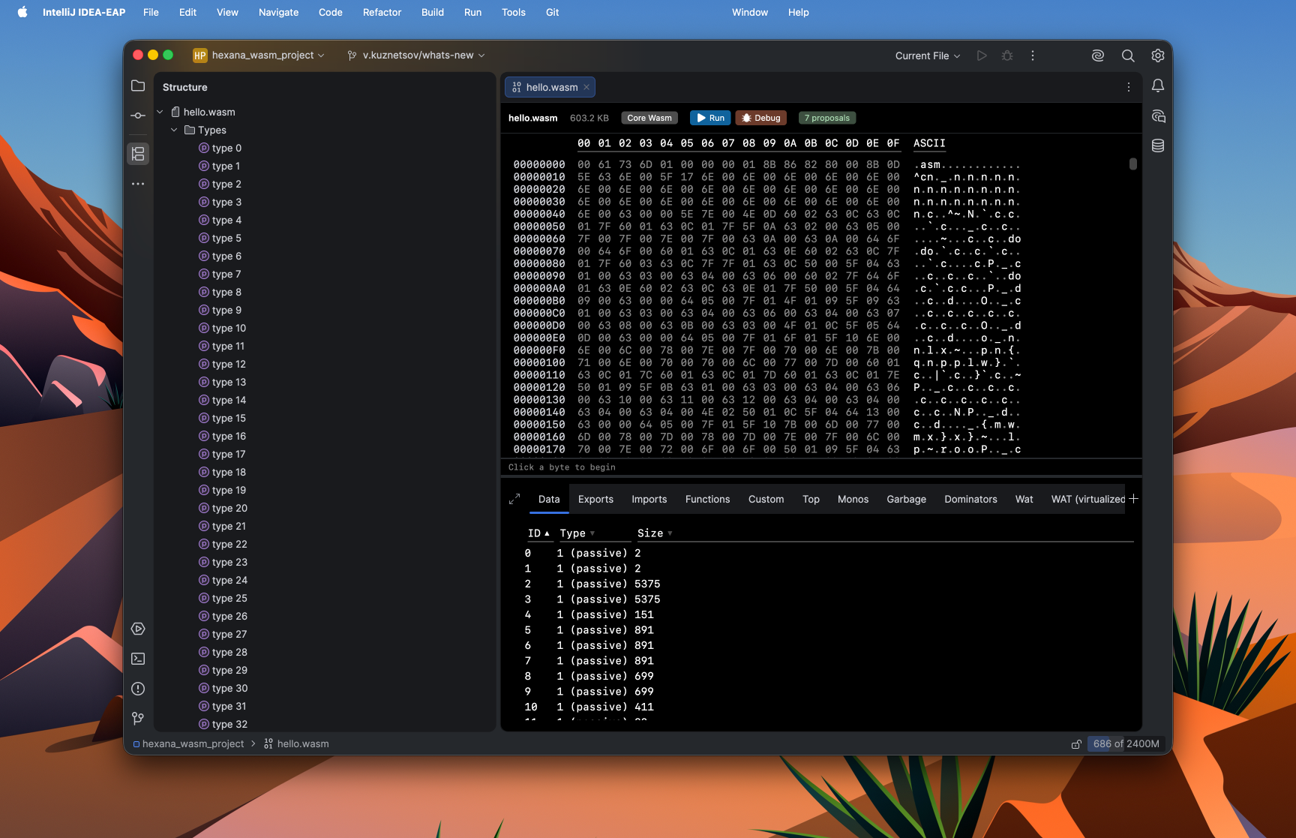The width and height of the screenshot is (1296, 838).
Task: Open the v.kuznetsov/whats-new branch dropdown
Action: click(416, 56)
